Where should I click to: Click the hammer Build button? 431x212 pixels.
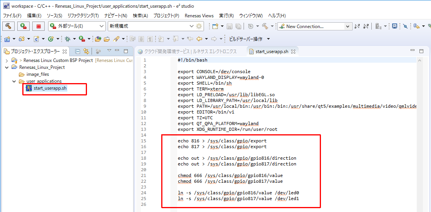(x=8, y=26)
